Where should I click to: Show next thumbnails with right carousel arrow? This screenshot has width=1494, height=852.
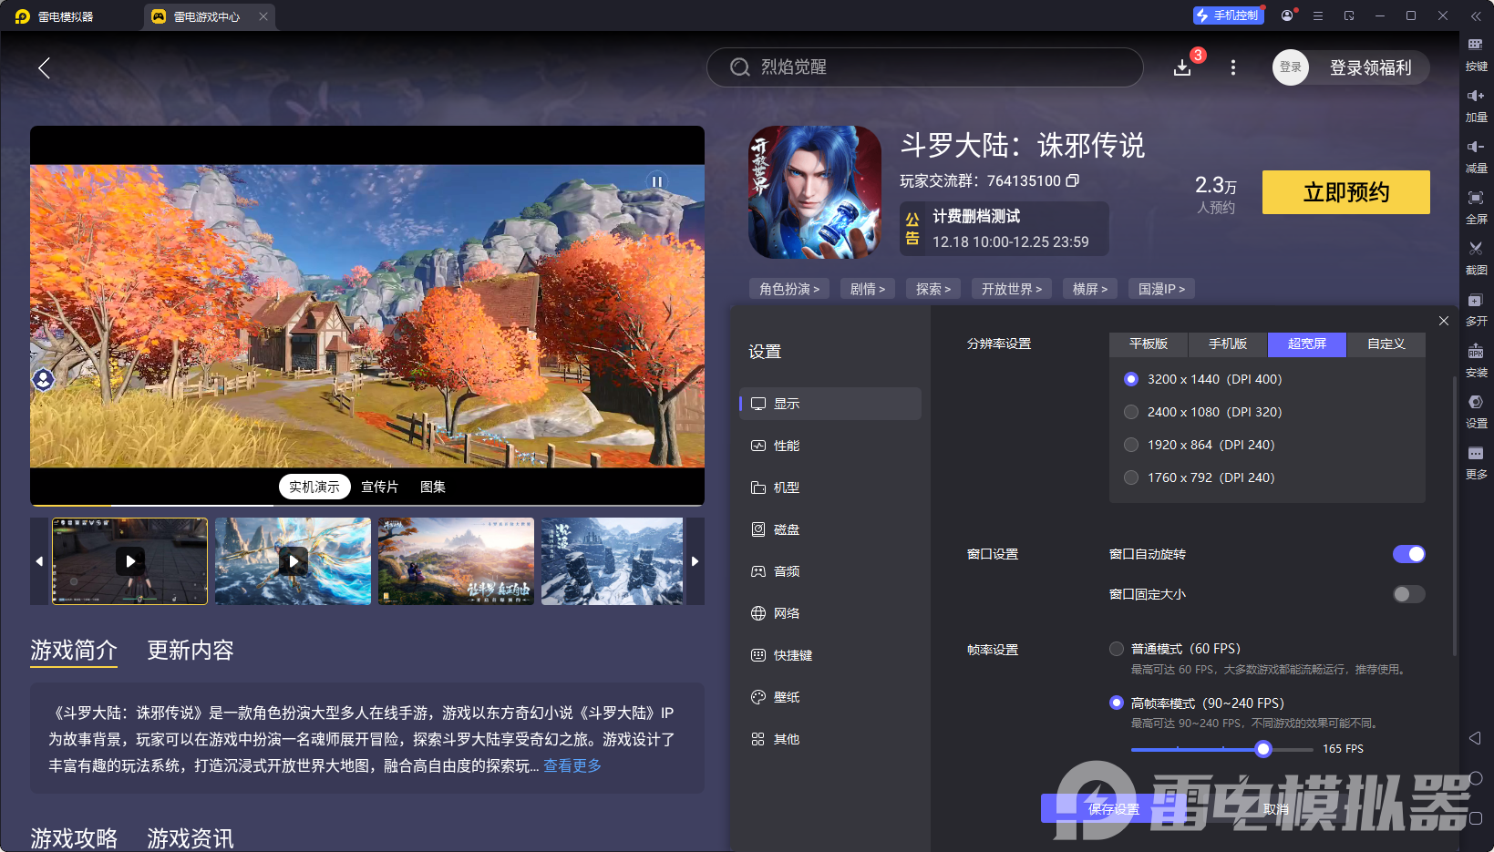click(x=695, y=561)
